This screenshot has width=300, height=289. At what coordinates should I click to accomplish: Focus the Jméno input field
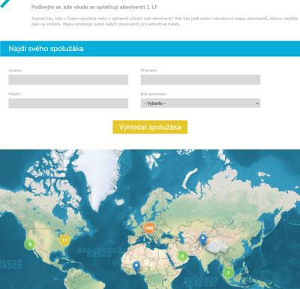pyautogui.click(x=68, y=80)
